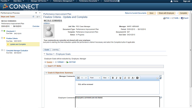The width and height of the screenshot is (192, 108).
Task: Toggle bold formatting in comments editor
Action: 113,78
